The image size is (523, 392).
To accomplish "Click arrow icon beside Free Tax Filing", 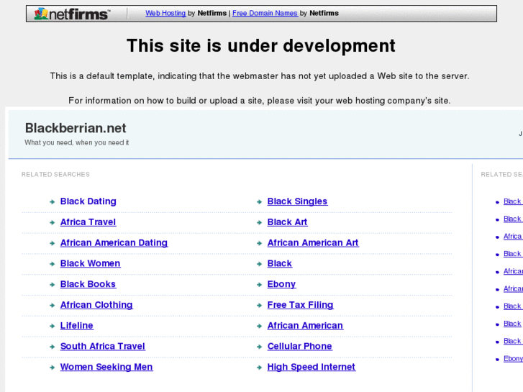I will pyautogui.click(x=259, y=305).
